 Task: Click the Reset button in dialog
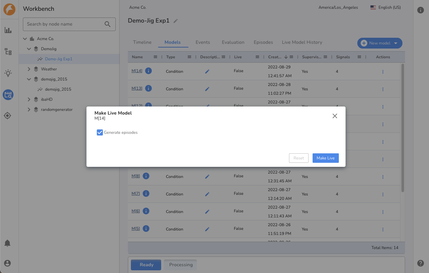point(299,158)
